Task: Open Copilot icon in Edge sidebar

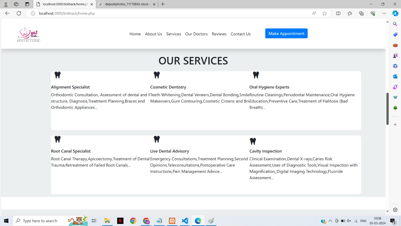Action: 395,13
